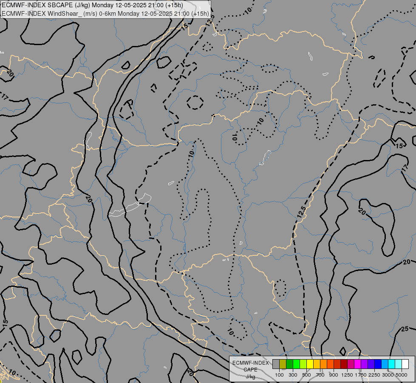Click the white swatch ending the legend
Screen dimensions: 416x383
coord(405,364)
